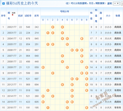The height and width of the screenshot is (111, 123).
Task: Click 和值 value 22 in row 2011177
Action: (x=91, y=79)
